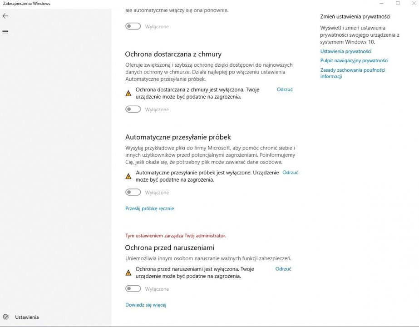Open Ustawienia prywatności link
Image resolution: width=419 pixels, height=327 pixels.
346,51
